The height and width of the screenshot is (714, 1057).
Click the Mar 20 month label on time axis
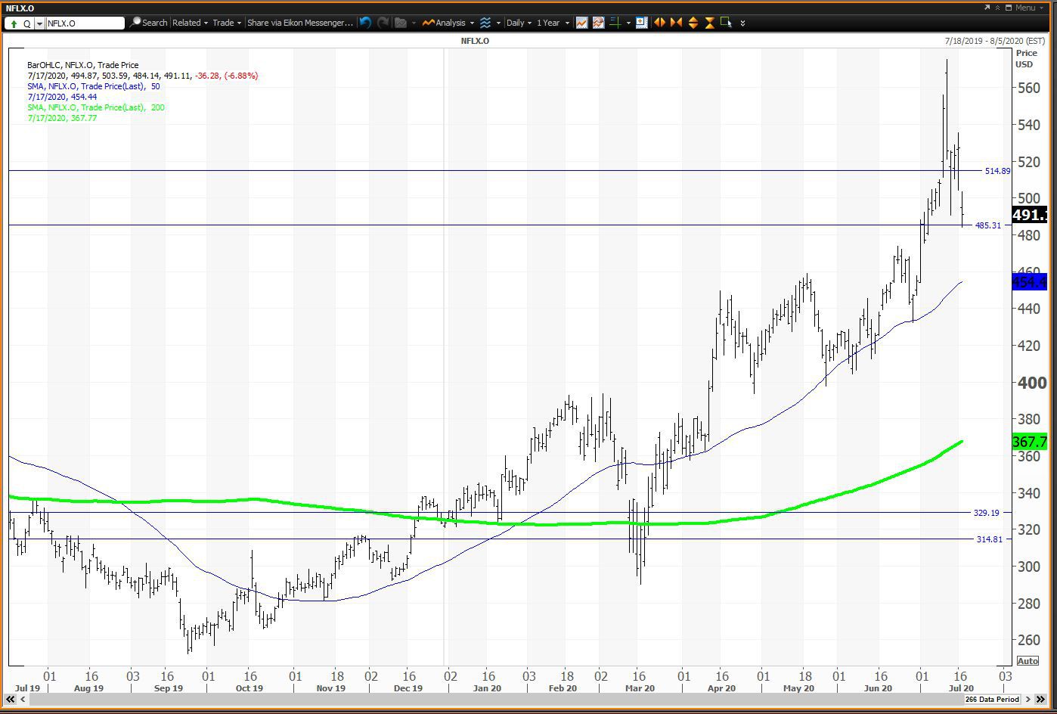pyautogui.click(x=640, y=688)
